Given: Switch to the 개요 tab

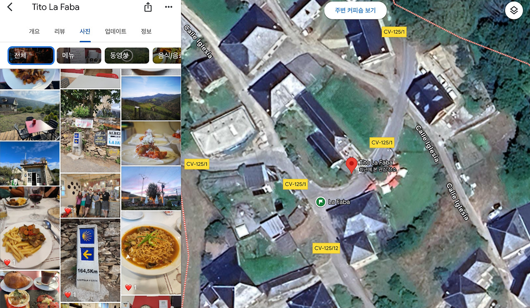Looking at the screenshot, I should click(34, 31).
